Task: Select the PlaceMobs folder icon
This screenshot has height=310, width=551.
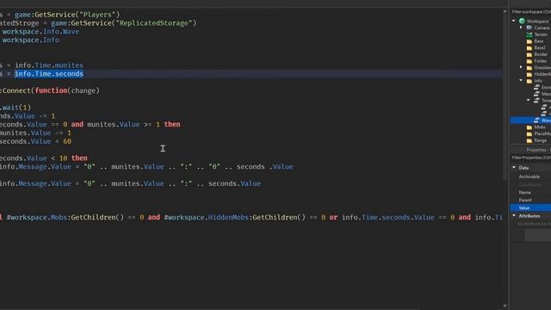Action: tap(529, 134)
